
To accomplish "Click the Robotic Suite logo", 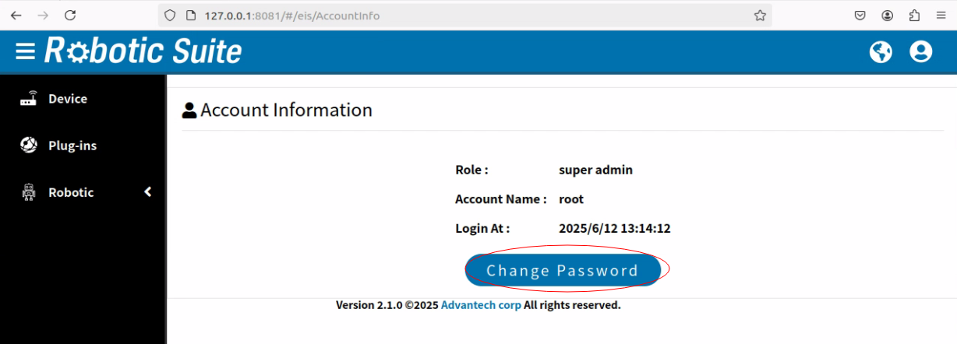I will [143, 51].
